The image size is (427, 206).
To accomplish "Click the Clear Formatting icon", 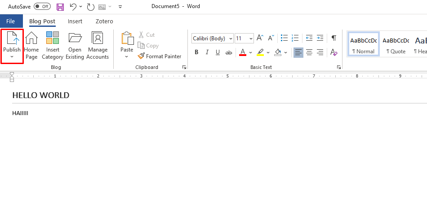I will point(334,52).
